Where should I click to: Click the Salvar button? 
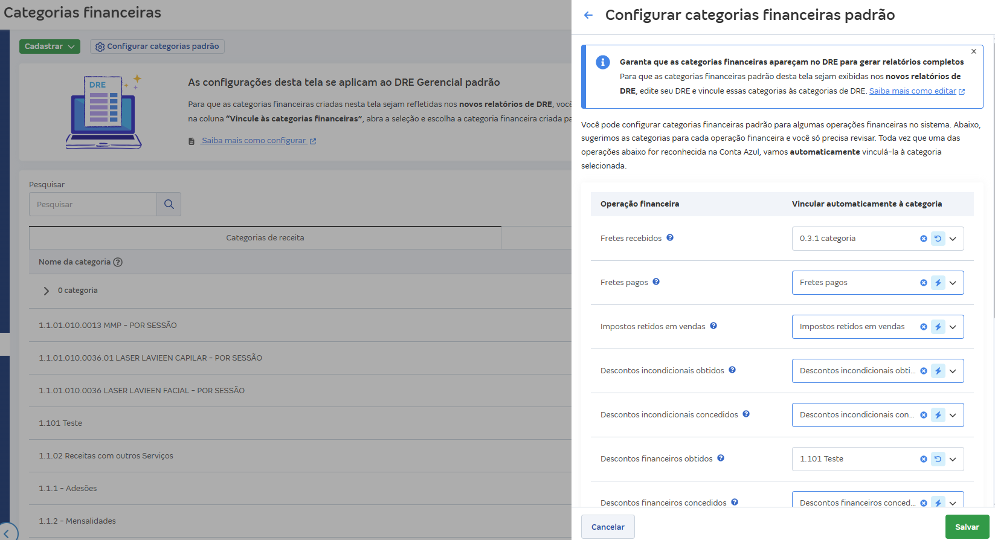pos(967,527)
